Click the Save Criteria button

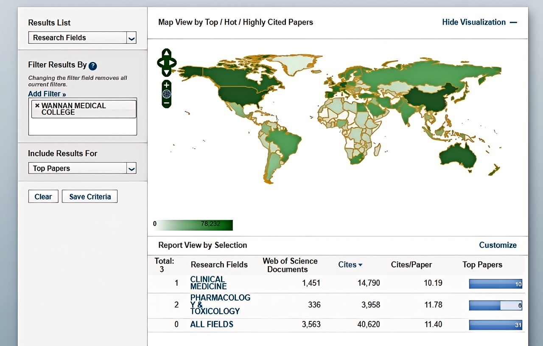pos(90,197)
